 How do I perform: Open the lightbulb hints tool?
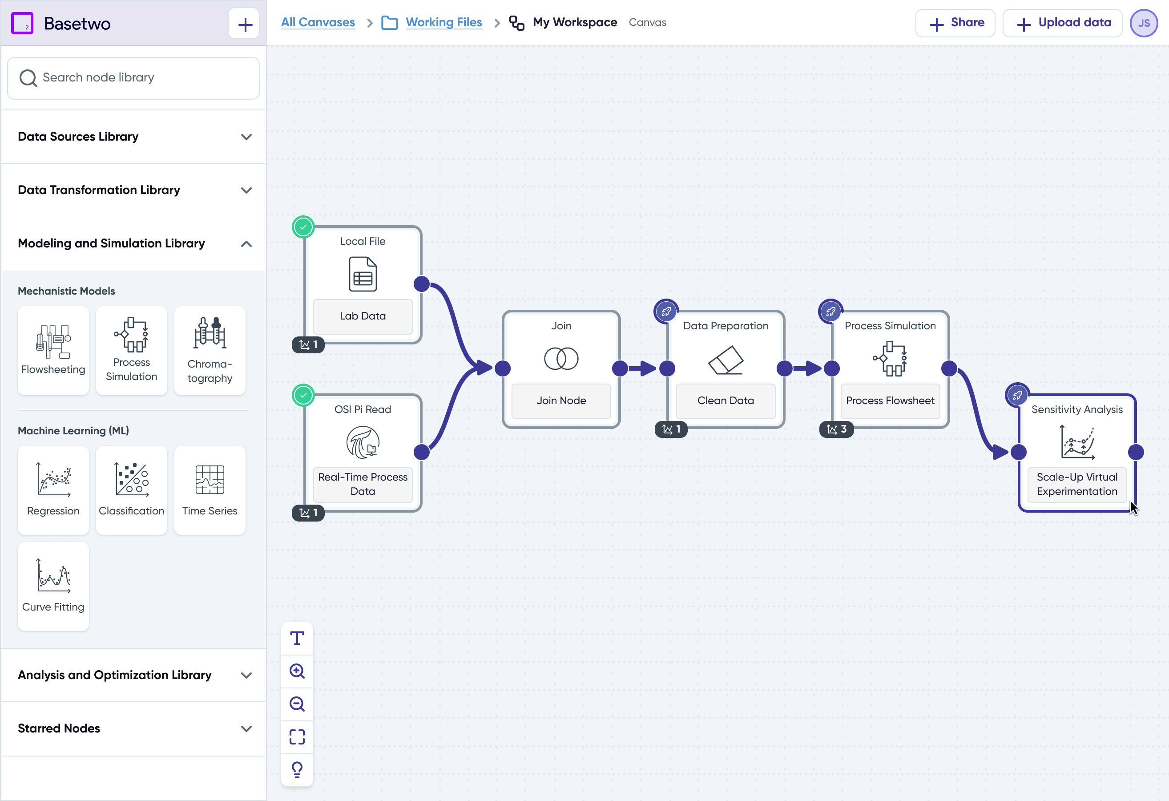click(x=297, y=769)
